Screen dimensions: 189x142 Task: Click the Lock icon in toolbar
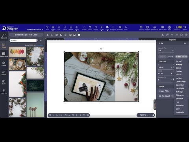90,28
